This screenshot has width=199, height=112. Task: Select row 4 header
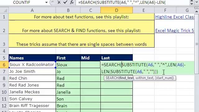pyautogui.click(x=4, y=51)
